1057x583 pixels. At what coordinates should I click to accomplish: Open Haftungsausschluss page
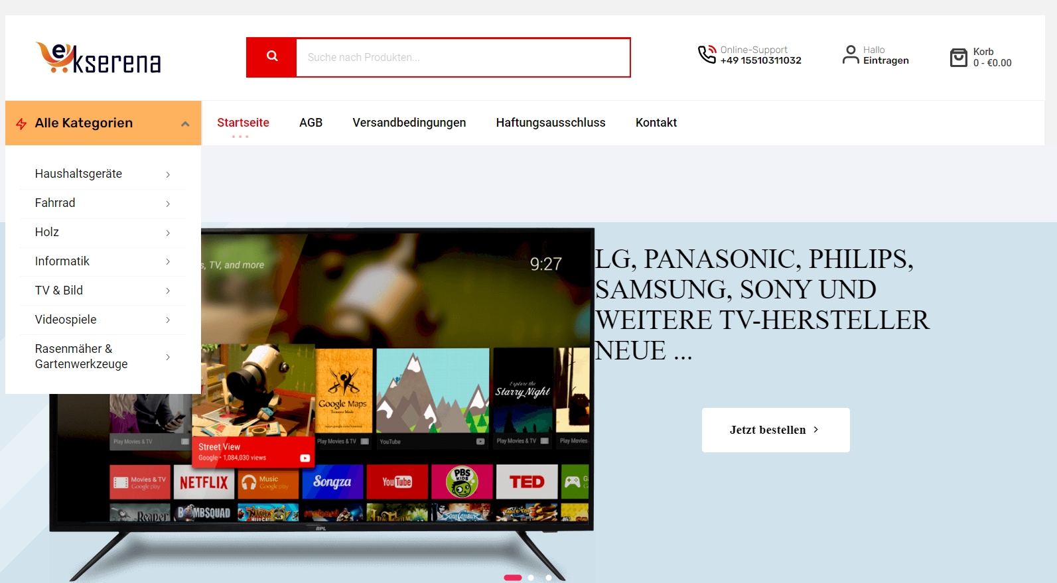click(x=551, y=123)
